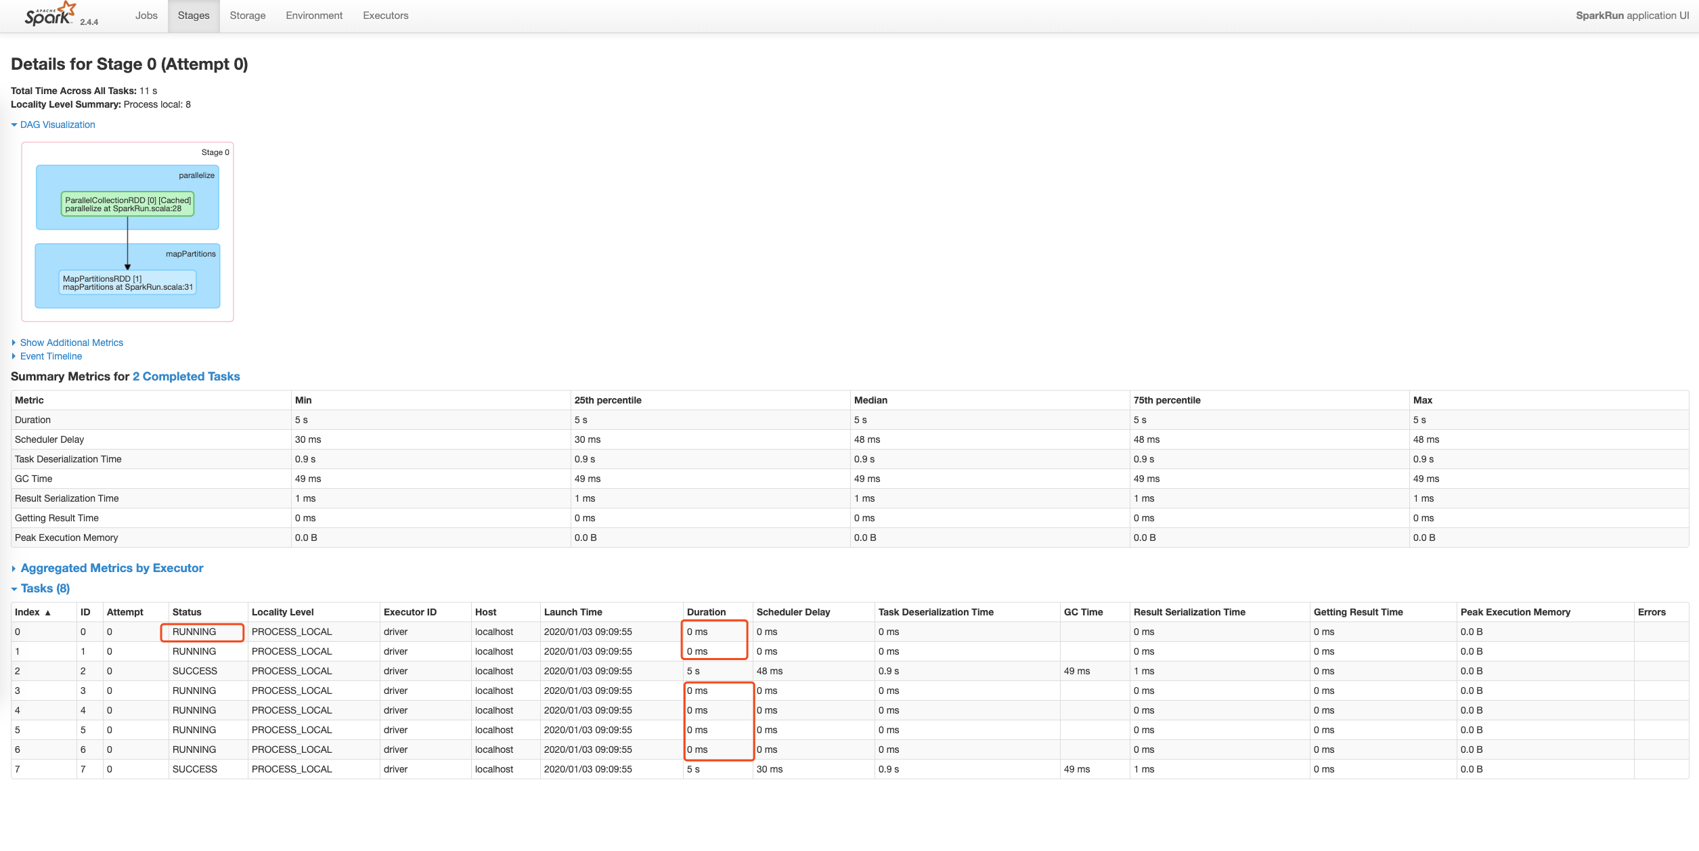This screenshot has width=1699, height=851.
Task: Collapse the DAG Visualization section
Action: [57, 125]
